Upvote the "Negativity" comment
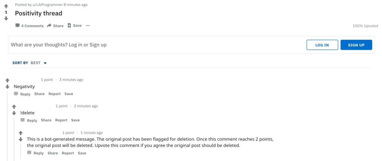382x161 pixels. click(x=7, y=80)
